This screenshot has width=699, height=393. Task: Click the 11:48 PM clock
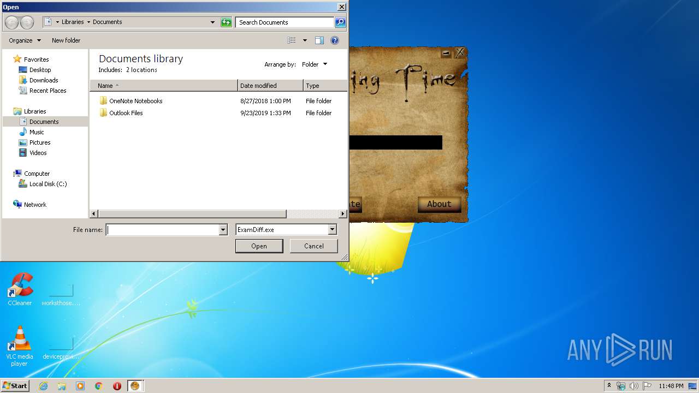[x=671, y=386]
